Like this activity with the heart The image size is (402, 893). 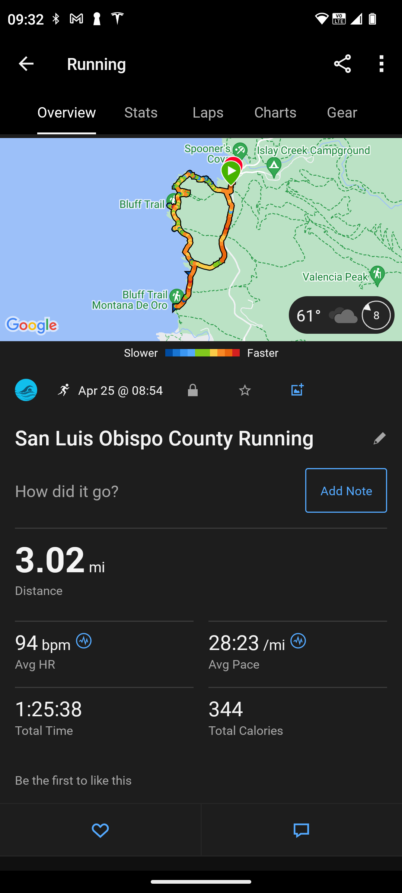click(x=100, y=830)
